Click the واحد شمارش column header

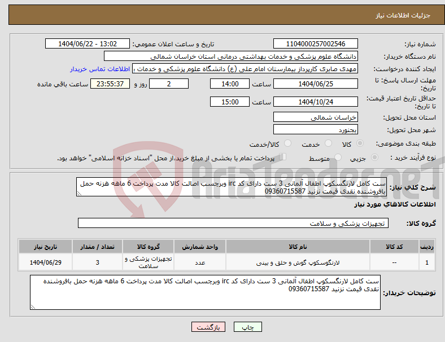pos(200,247)
